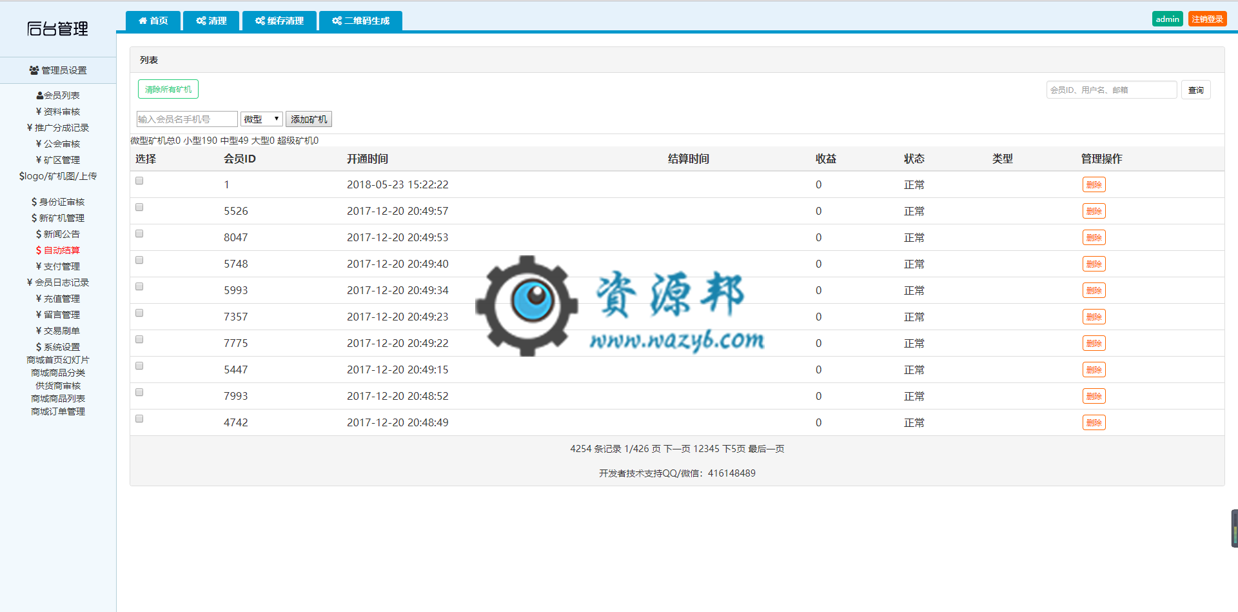Open 推广分成记录 in the sidebar

(58, 128)
